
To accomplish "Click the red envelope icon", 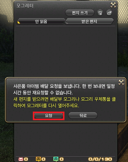I will coord(21,159).
